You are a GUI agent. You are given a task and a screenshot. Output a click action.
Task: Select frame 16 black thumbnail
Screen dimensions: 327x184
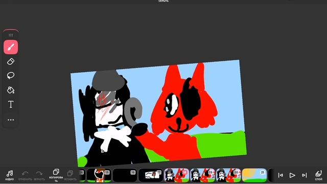(125, 175)
